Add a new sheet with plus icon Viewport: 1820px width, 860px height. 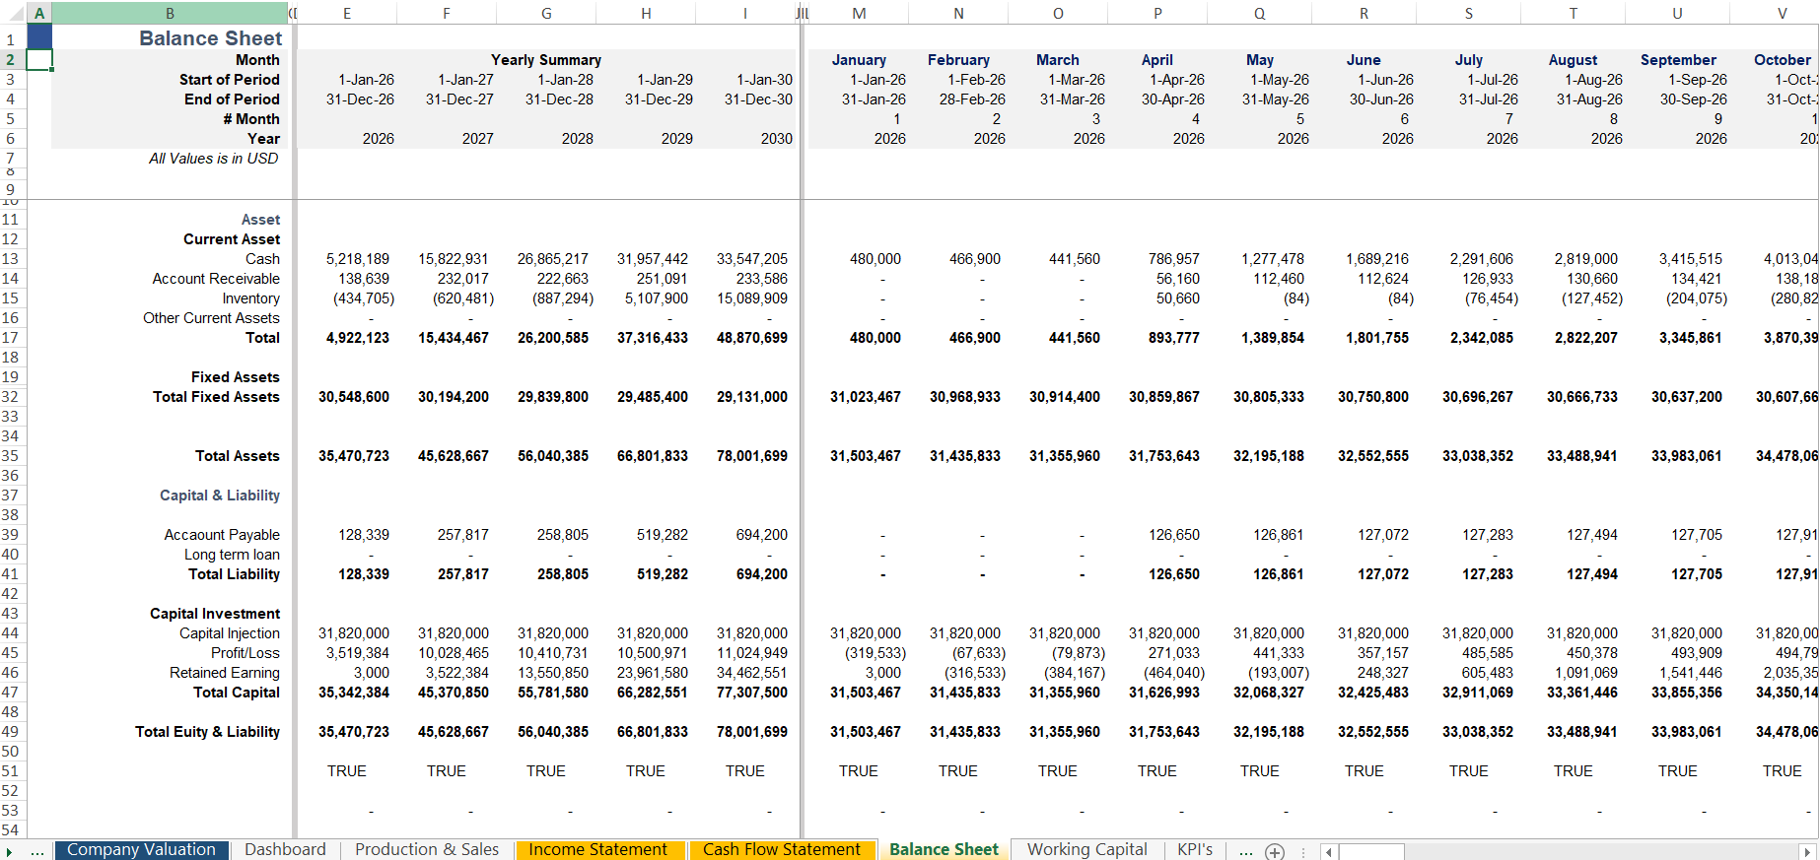pyautogui.click(x=1275, y=851)
